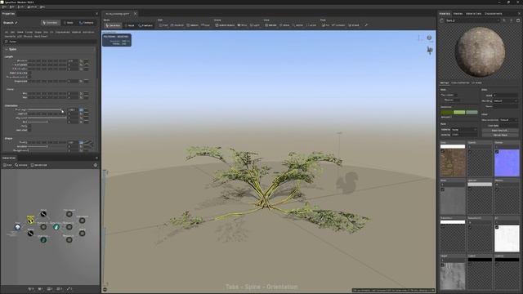This screenshot has height=294, width=523.
Task: Click the Randomize tool in toolbar
Action: point(177,25)
